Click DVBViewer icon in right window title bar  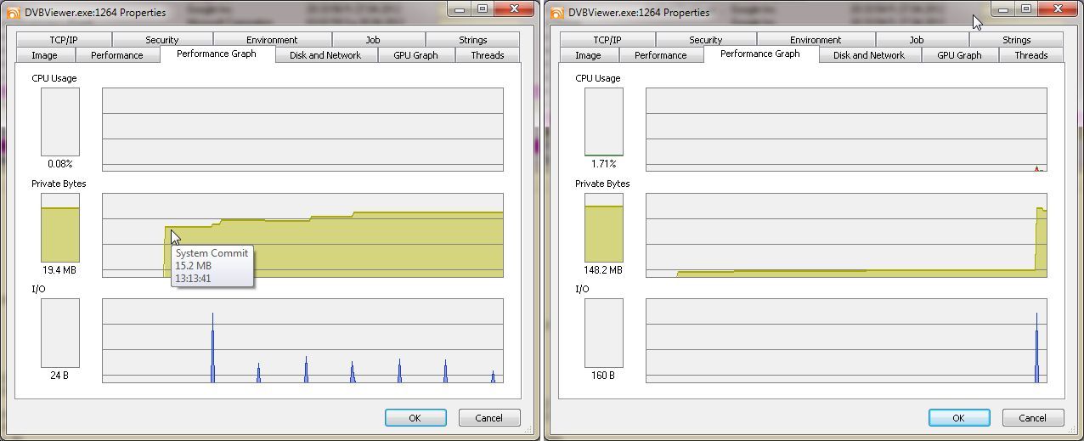[557, 12]
